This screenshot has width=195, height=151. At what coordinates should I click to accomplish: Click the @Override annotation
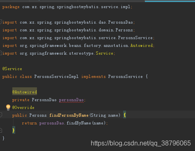(x=23, y=108)
